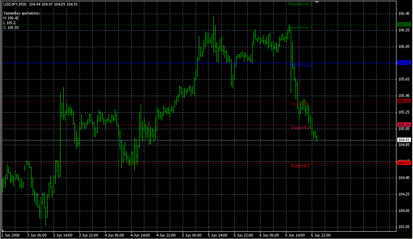Click the 5 Jun 06:00 time label
Viewport: 413px width, 239px height.
191,235
